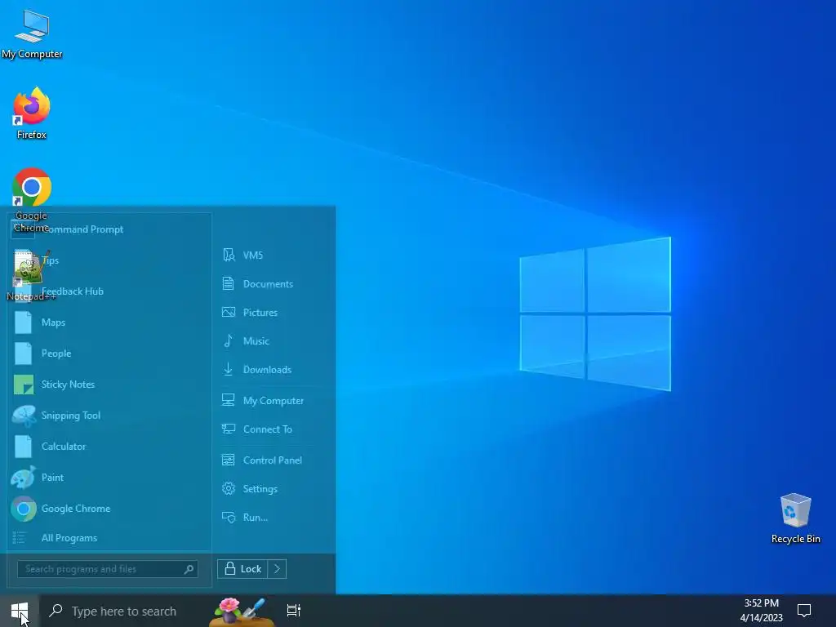Click the Paint palette icon

[24, 477]
